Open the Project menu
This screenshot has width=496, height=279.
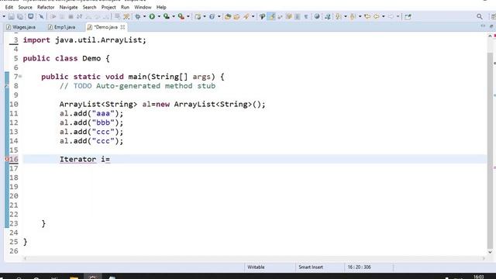coord(108,7)
